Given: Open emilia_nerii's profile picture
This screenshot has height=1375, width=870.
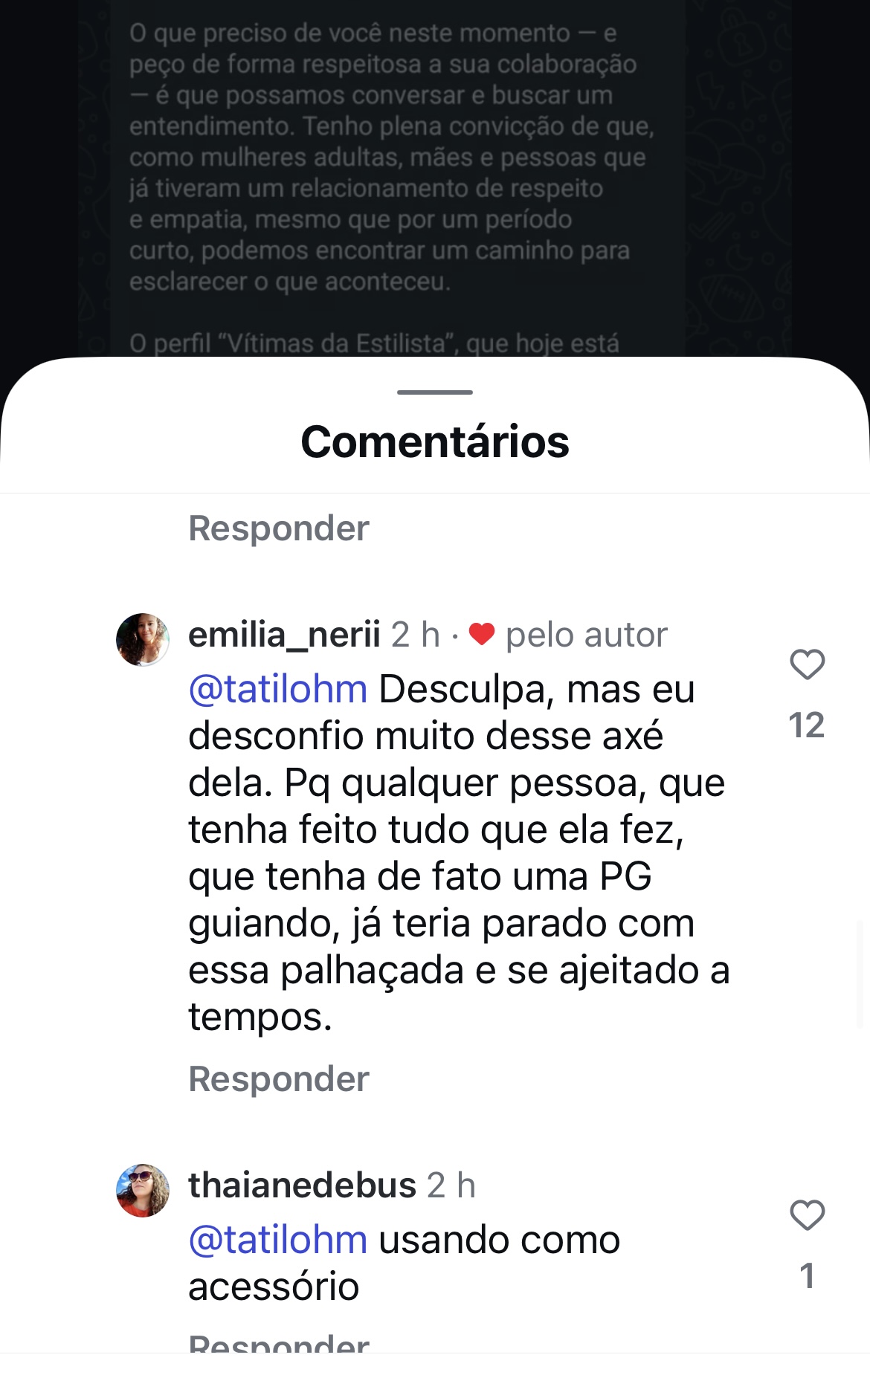Looking at the screenshot, I should [x=143, y=639].
